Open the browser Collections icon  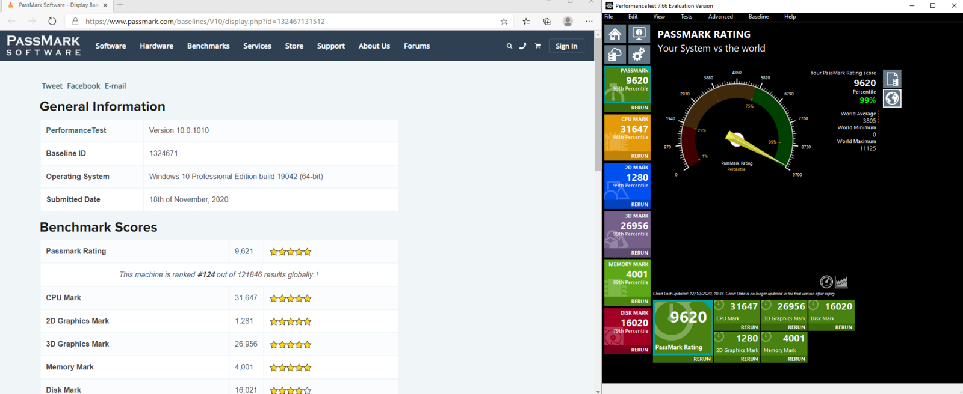(x=547, y=21)
